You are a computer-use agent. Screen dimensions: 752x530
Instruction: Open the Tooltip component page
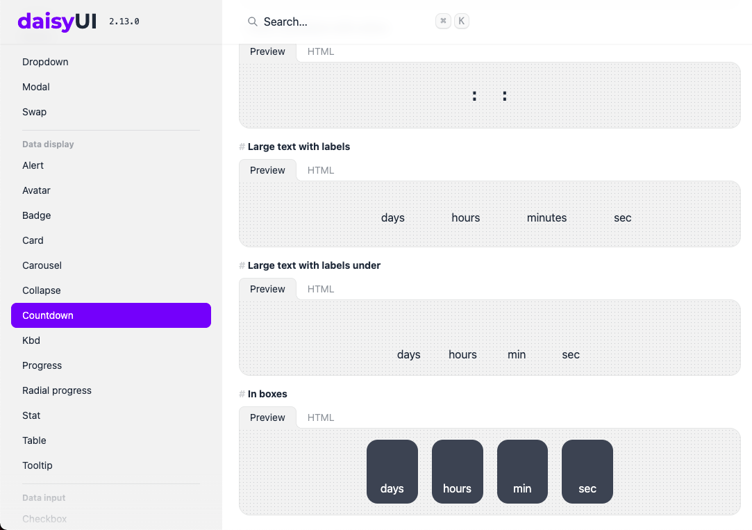coord(37,465)
